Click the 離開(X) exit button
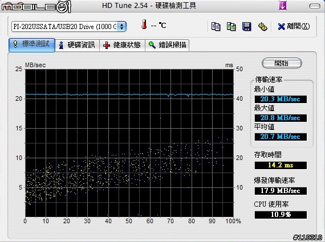The image size is (325, 242). pyautogui.click(x=294, y=26)
